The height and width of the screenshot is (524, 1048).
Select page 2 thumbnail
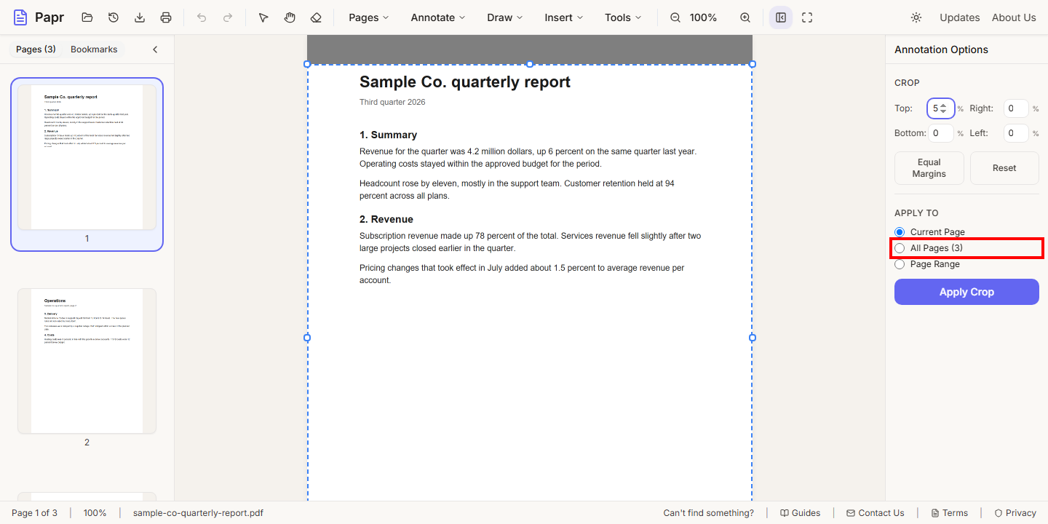pyautogui.click(x=87, y=361)
